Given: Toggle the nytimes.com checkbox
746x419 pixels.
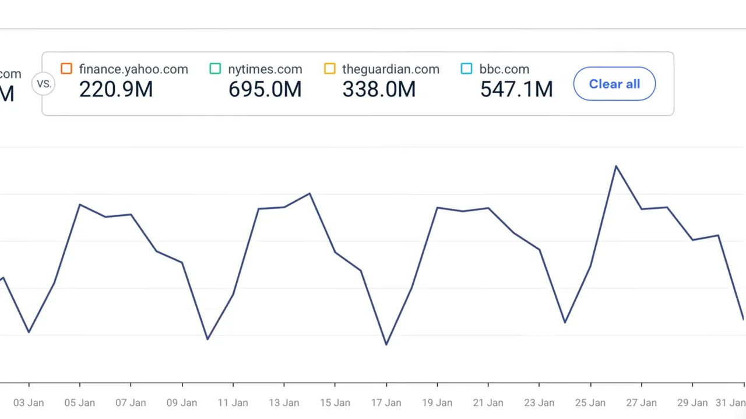Looking at the screenshot, I should coord(215,69).
